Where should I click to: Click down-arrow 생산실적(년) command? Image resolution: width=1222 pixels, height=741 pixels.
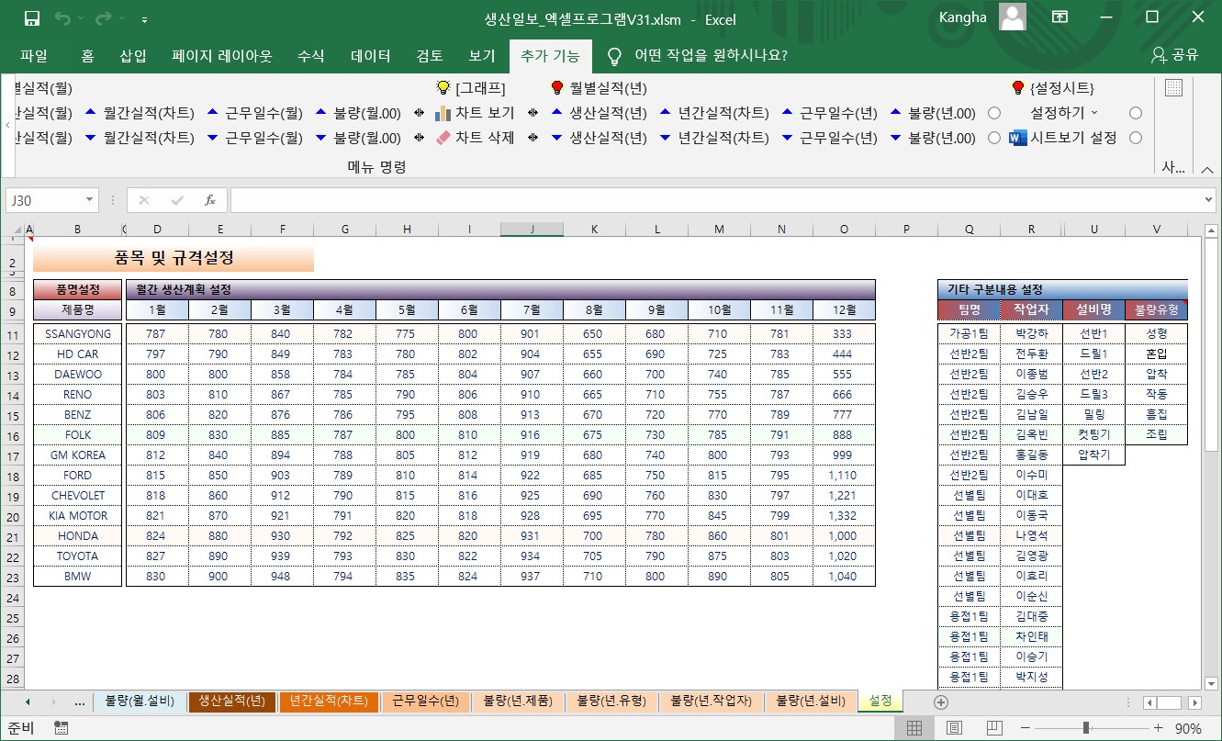point(599,138)
